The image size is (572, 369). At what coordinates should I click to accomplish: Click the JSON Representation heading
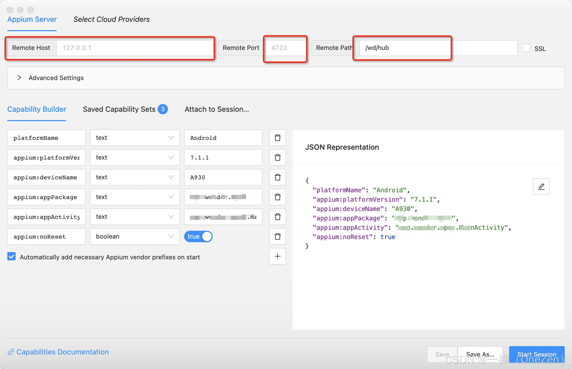click(x=342, y=147)
